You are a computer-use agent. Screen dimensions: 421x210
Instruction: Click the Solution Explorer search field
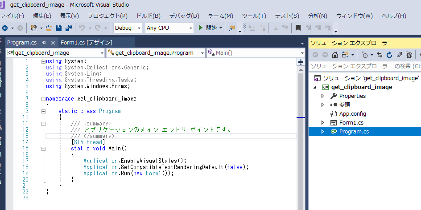[363, 66]
